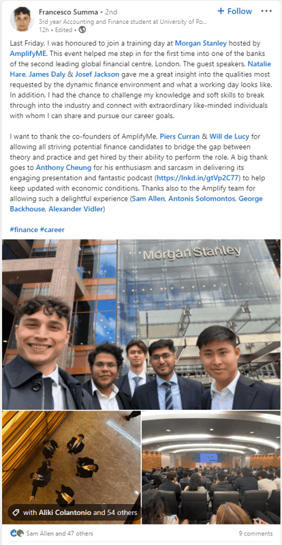Open Anthony Cheung's profile
This screenshot has height=545, width=282.
pyautogui.click(x=63, y=168)
